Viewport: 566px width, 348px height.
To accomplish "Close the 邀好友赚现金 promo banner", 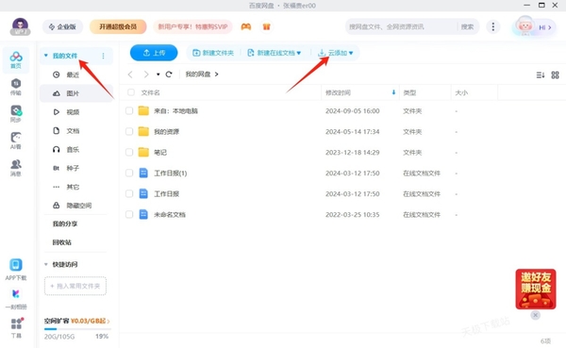I will (x=535, y=315).
